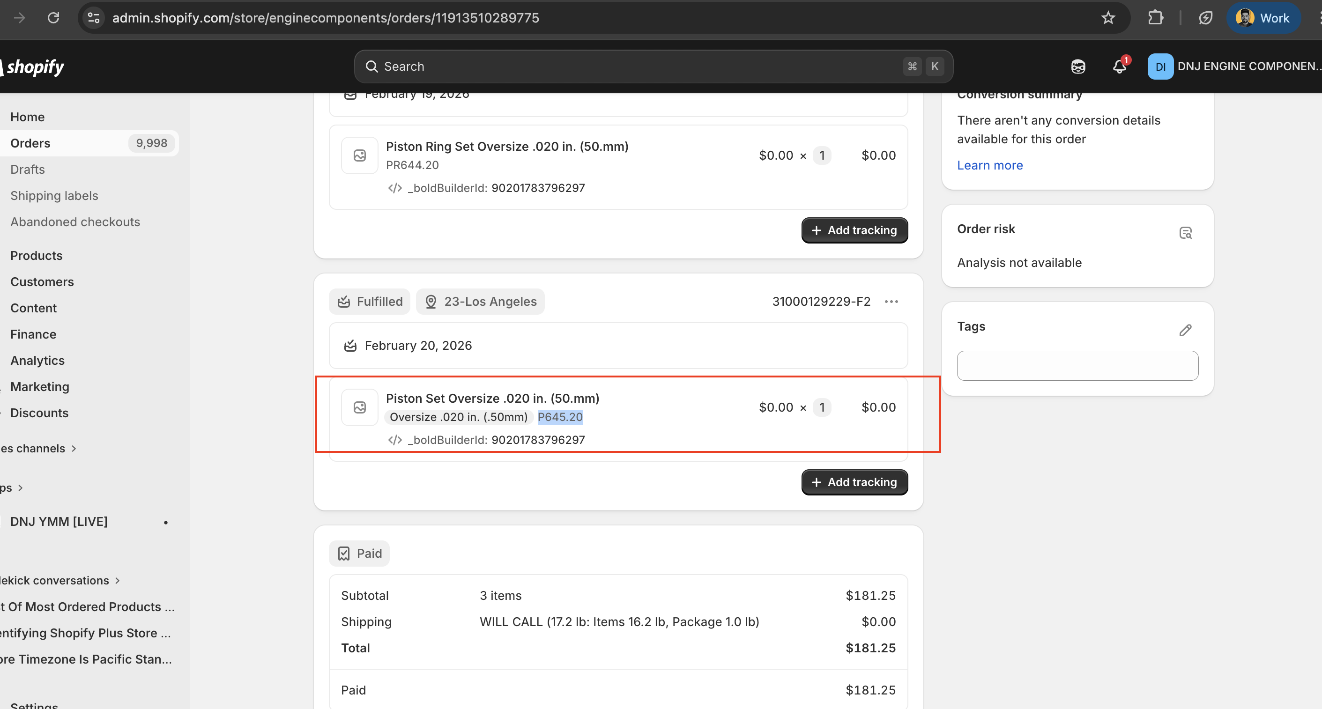Open the browser extensions puzzle icon

1155,18
